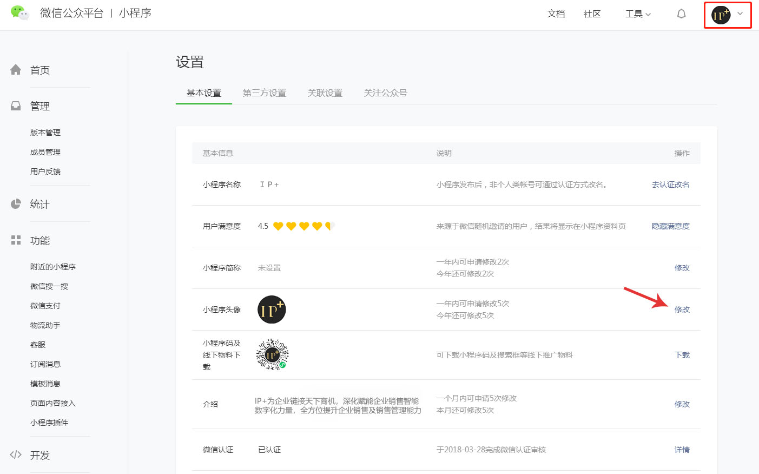Click the code icon beside 开发
Screen dimensions: 759x474
pos(16,455)
